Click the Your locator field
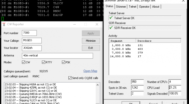The width and height of the screenshot is (189, 104). [x=32, y=48]
